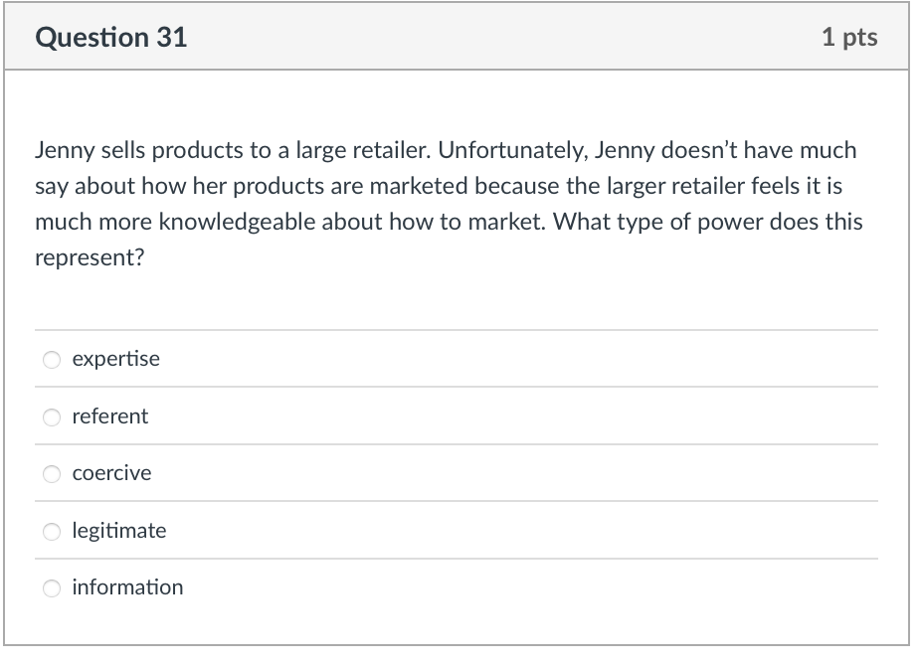Click the coercive answer label
The height and width of the screenshot is (666, 921).
pyautogui.click(x=110, y=474)
